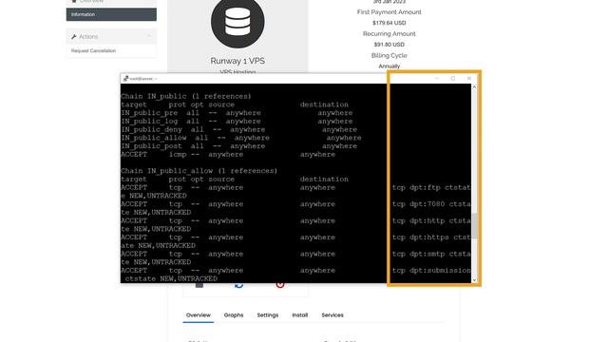
Task: Click the gray stop icon below terminal
Action: [199, 285]
